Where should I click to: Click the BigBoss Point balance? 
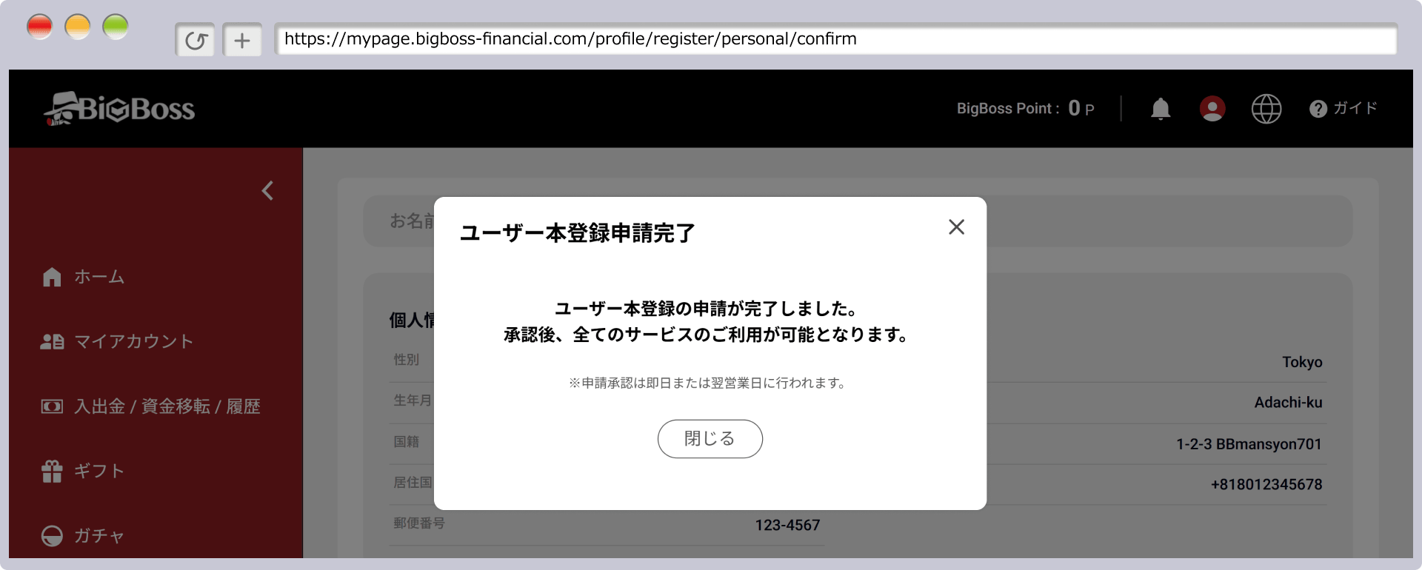click(1025, 109)
